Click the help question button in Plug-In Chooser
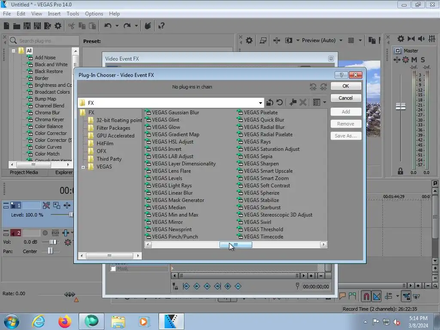 [341, 75]
